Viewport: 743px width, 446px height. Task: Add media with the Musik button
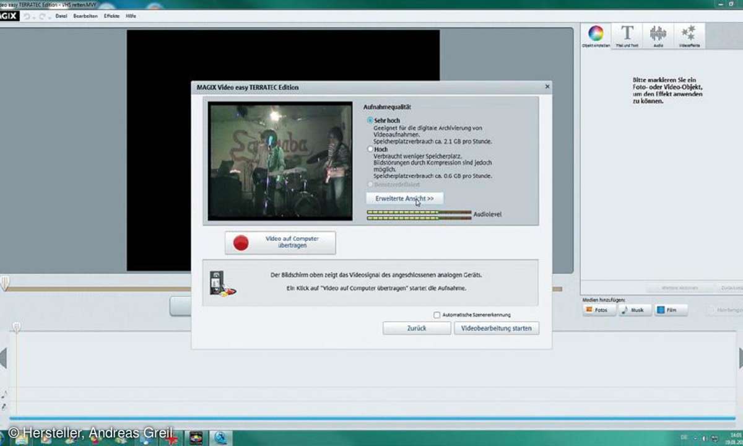(635, 310)
